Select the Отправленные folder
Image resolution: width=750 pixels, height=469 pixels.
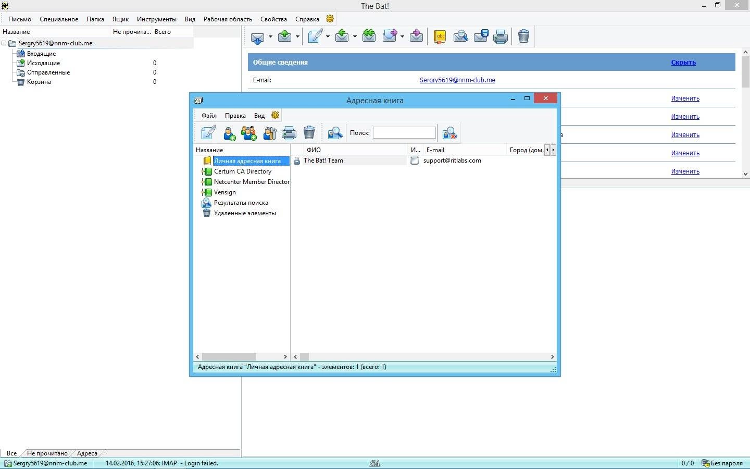(48, 72)
